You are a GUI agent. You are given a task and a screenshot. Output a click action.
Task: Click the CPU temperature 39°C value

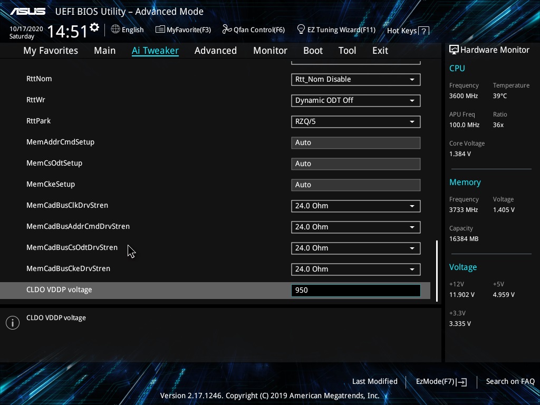pos(500,96)
